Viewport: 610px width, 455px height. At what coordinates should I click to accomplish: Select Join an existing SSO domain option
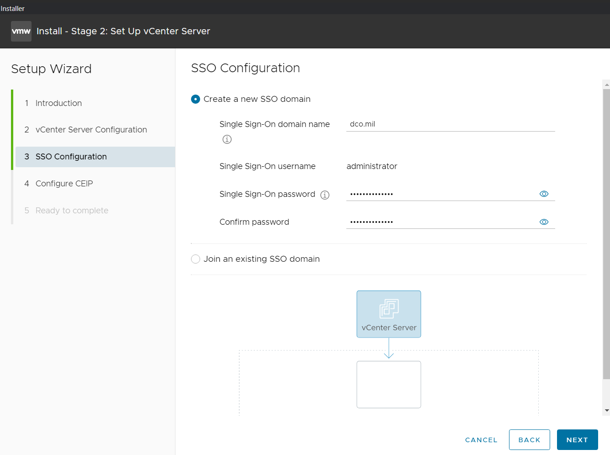click(196, 259)
